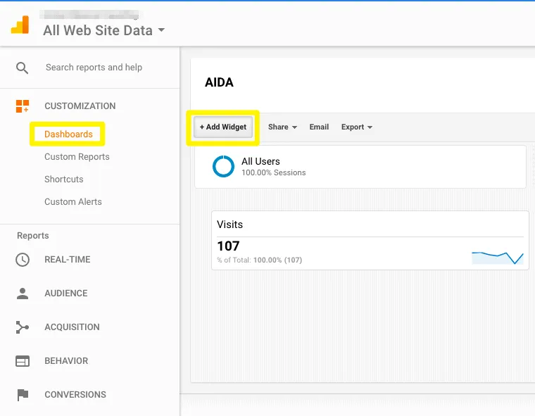Image resolution: width=535 pixels, height=416 pixels.
Task: Click the Customization grid icon
Action: pyautogui.click(x=23, y=106)
